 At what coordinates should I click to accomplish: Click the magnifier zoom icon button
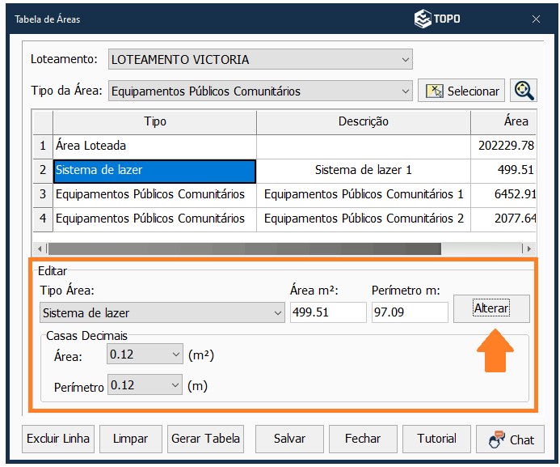[524, 91]
